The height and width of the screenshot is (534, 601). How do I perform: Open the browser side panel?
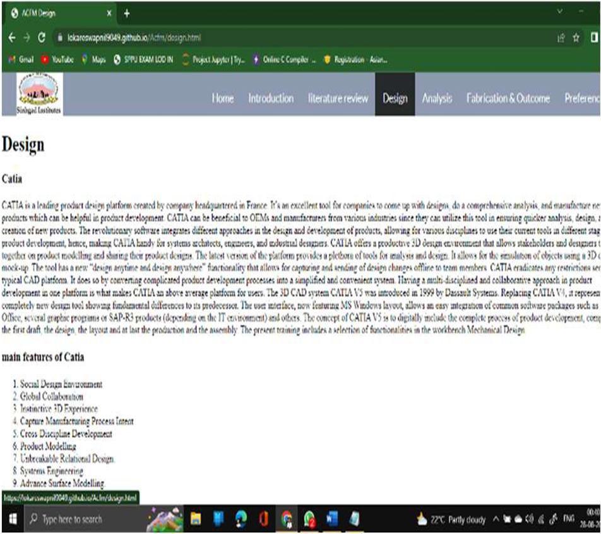point(594,37)
